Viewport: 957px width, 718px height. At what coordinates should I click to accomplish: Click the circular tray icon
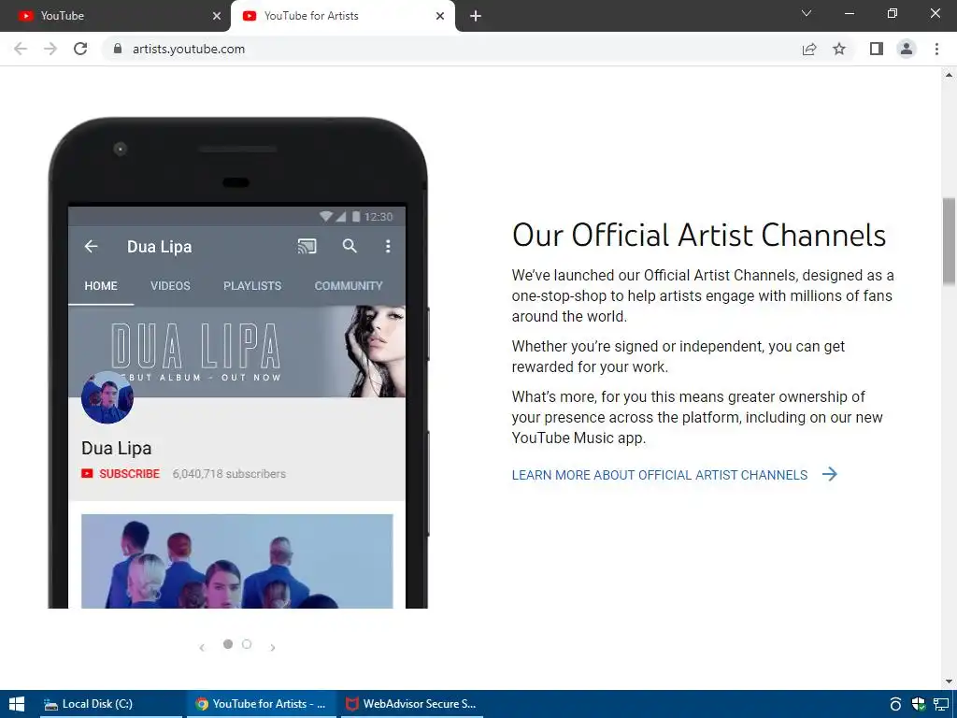pyautogui.click(x=895, y=704)
